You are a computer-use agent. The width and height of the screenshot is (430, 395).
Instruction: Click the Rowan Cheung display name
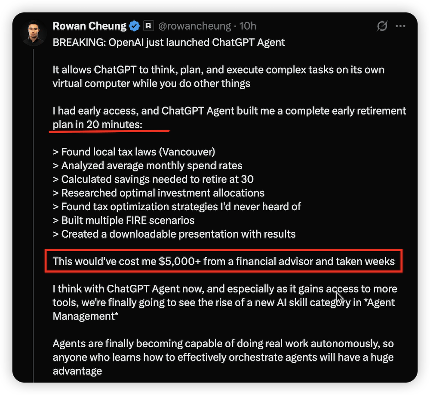[89, 26]
